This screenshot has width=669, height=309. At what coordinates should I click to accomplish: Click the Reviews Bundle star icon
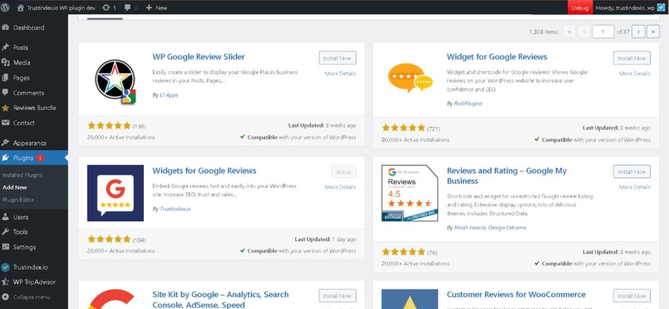(x=6, y=108)
